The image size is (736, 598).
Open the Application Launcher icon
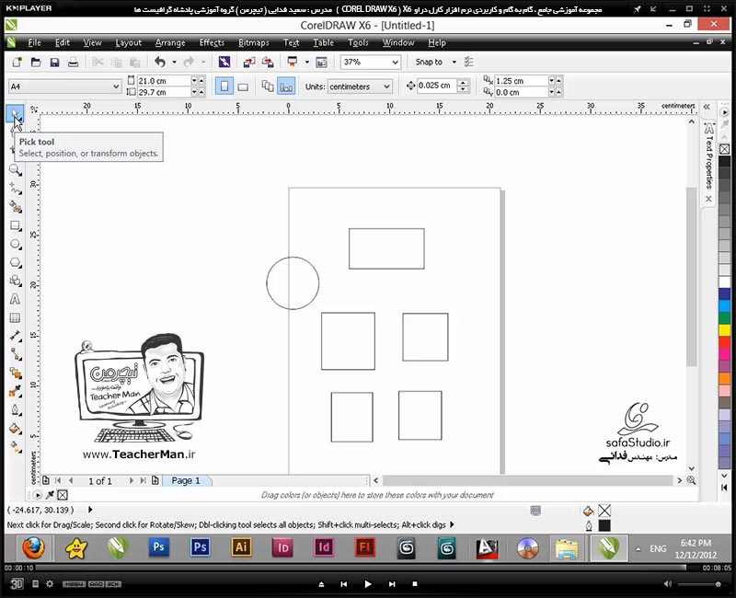click(293, 62)
